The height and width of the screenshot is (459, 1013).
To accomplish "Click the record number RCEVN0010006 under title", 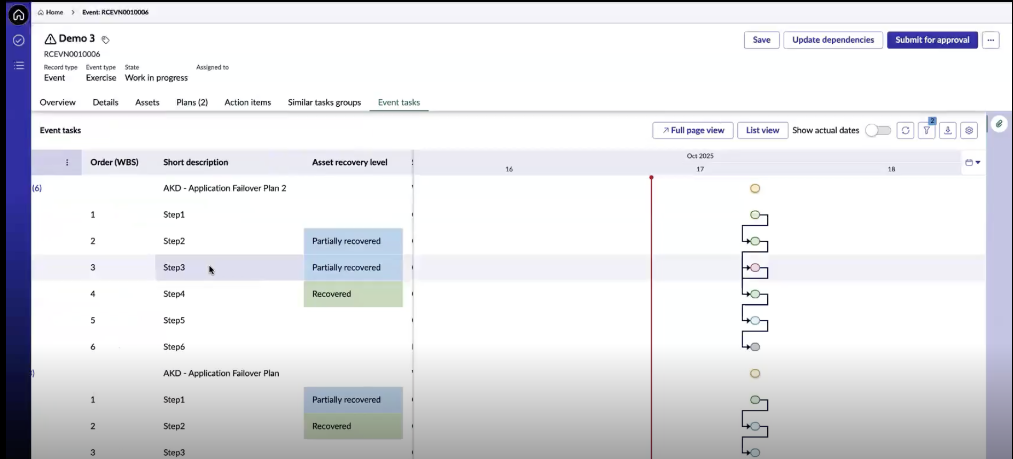I will pyautogui.click(x=72, y=54).
